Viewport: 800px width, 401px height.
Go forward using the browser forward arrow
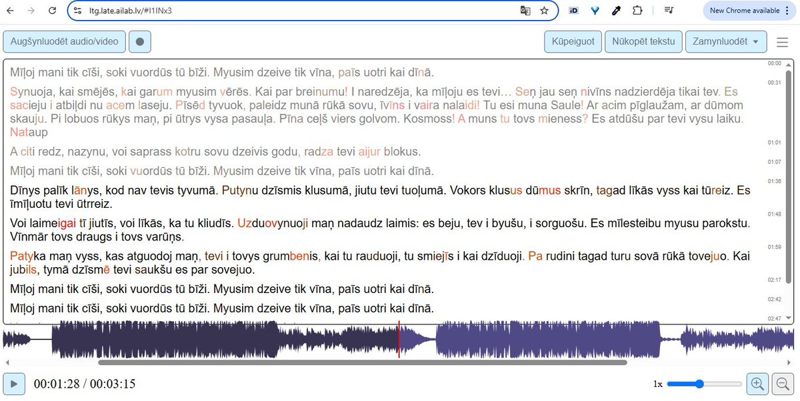[x=32, y=11]
